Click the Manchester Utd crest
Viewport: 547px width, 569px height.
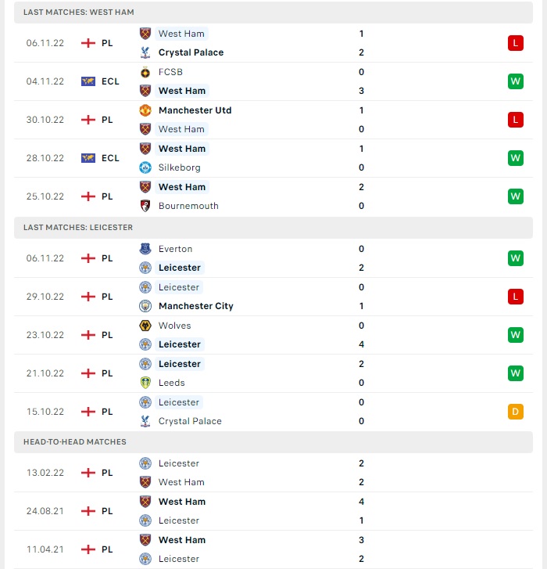point(145,110)
